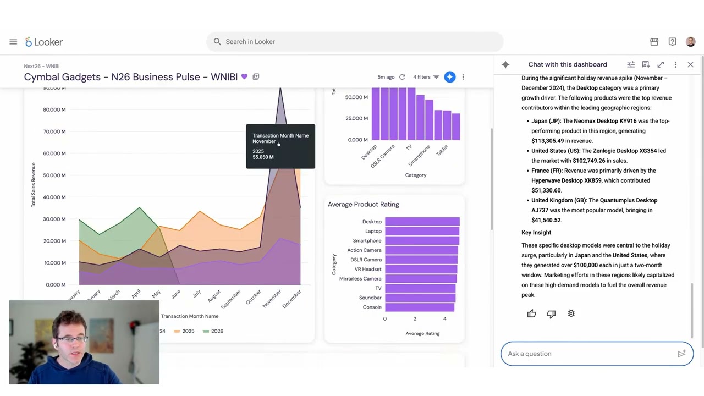Image resolution: width=704 pixels, height=396 pixels.
Task: Click the Next26 - WNIBI folder breadcrumb
Action: 42,66
